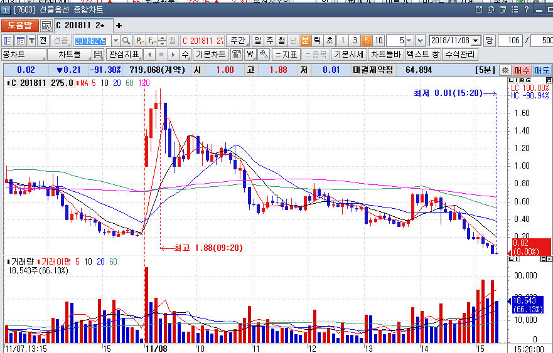Select the 10 minute interval button
Image resolution: width=553 pixels, height=353 pixels.
tap(379, 40)
